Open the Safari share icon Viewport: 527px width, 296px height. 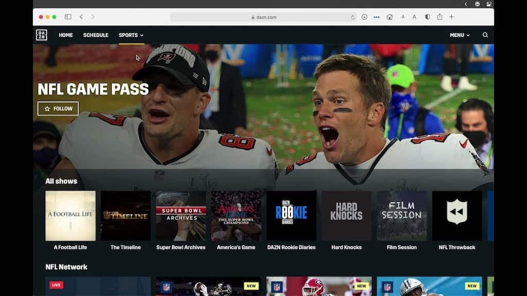[x=440, y=16]
